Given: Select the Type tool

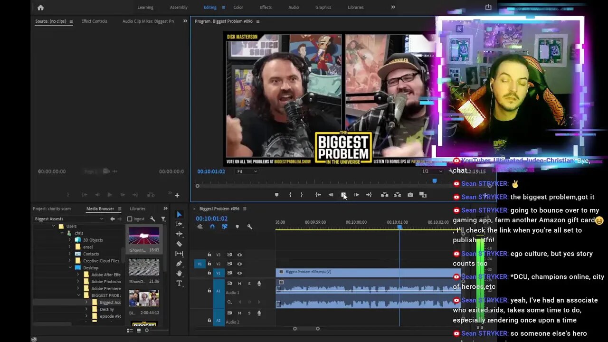Looking at the screenshot, I should tap(179, 283).
